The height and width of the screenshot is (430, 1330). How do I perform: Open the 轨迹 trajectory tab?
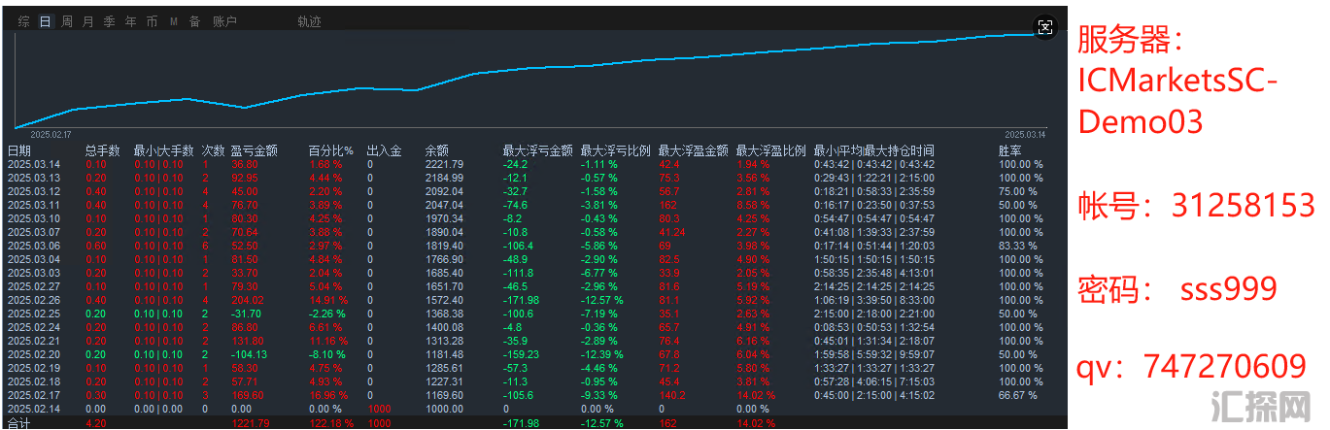(309, 21)
